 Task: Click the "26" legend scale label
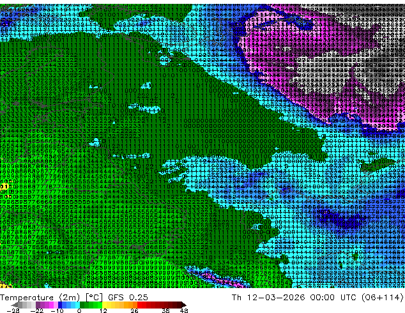tap(134, 310)
